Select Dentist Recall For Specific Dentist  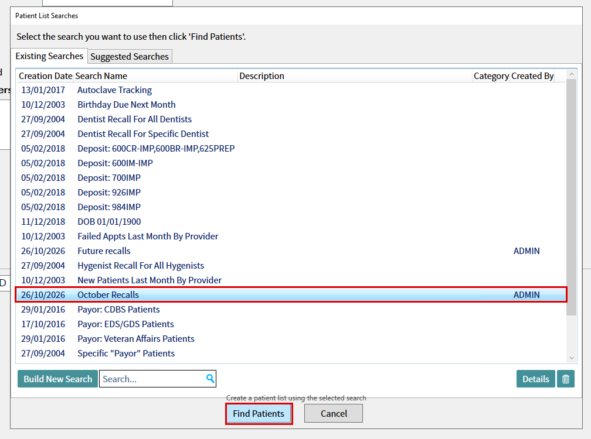click(291, 134)
